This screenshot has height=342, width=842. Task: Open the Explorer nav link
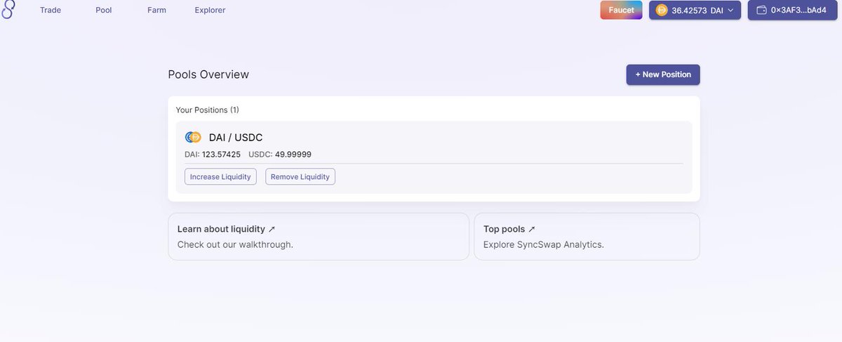click(x=210, y=11)
